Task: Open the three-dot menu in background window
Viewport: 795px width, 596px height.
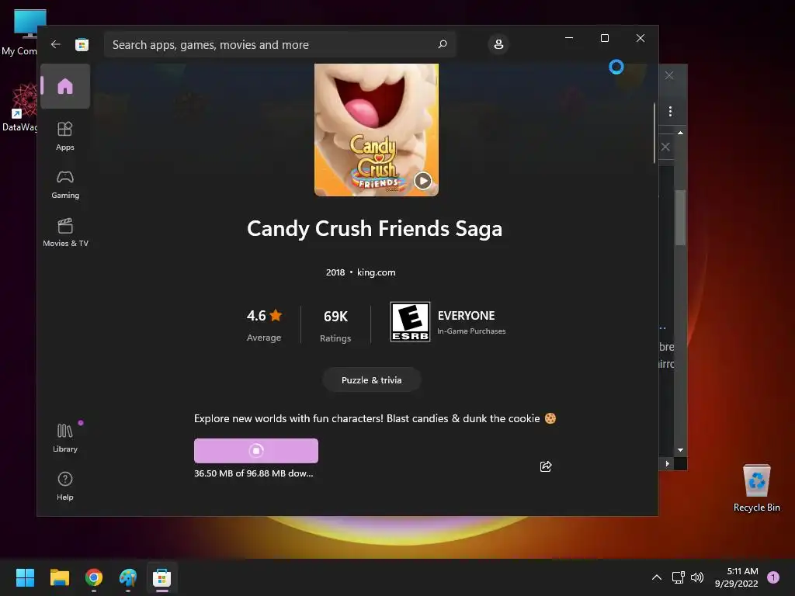Action: click(x=670, y=112)
